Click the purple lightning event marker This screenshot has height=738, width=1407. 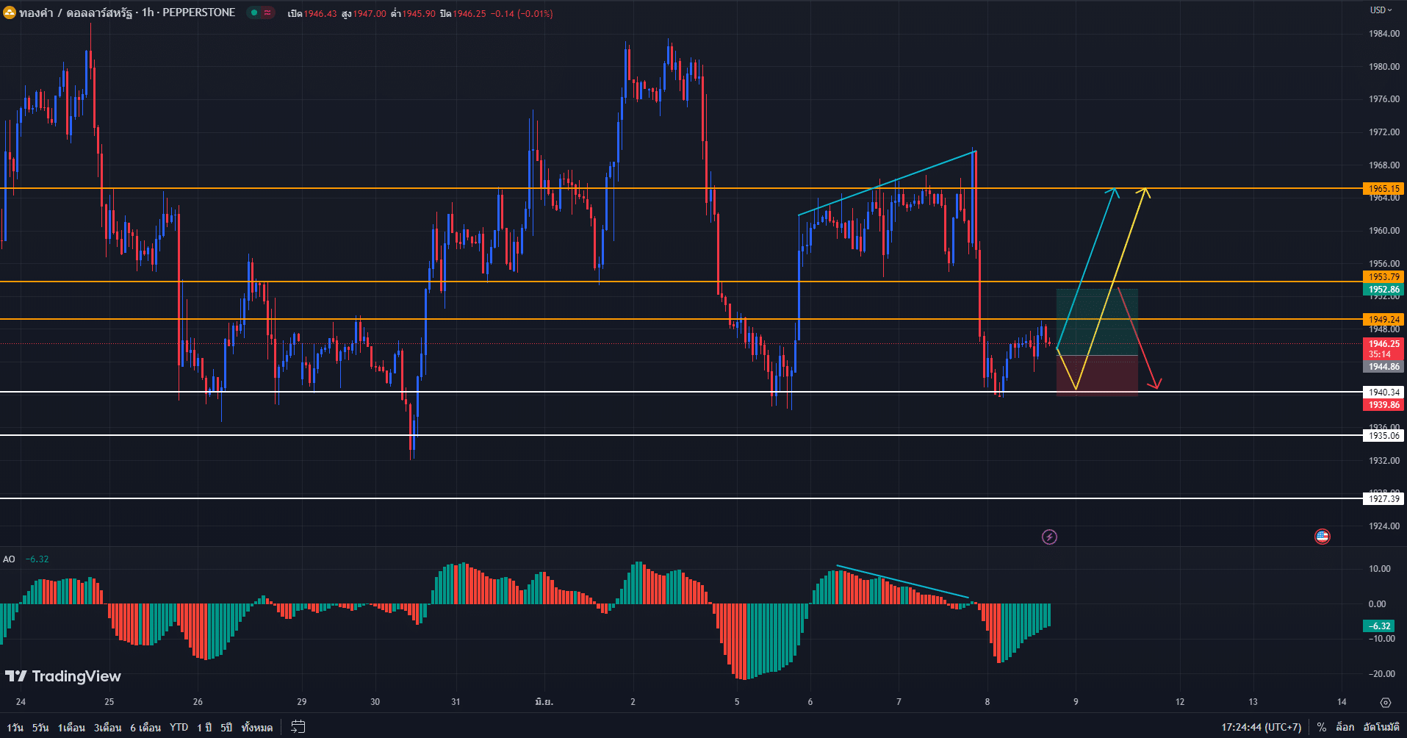point(1049,537)
